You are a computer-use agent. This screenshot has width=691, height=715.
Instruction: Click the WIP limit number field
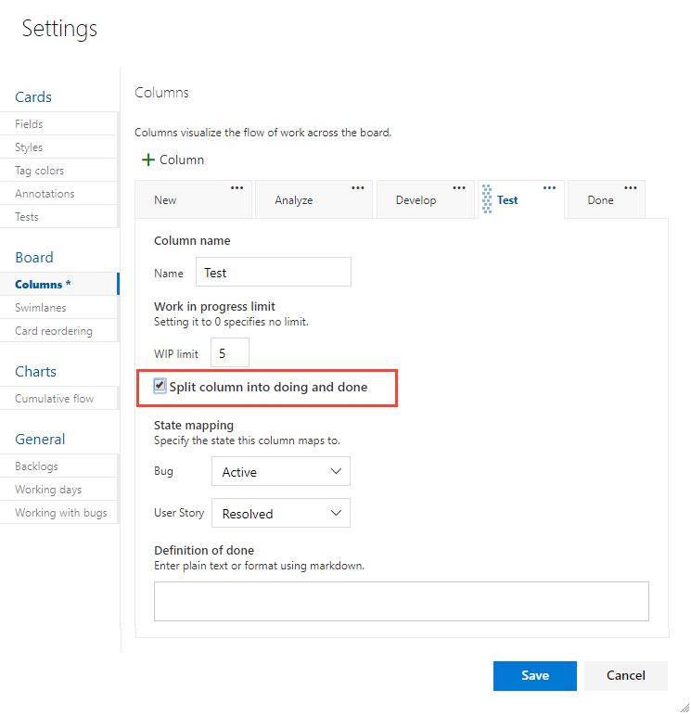point(230,352)
